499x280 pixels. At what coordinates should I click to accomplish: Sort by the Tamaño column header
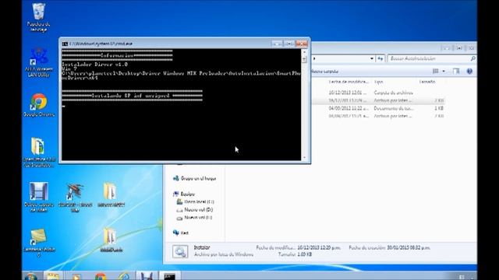click(427, 82)
